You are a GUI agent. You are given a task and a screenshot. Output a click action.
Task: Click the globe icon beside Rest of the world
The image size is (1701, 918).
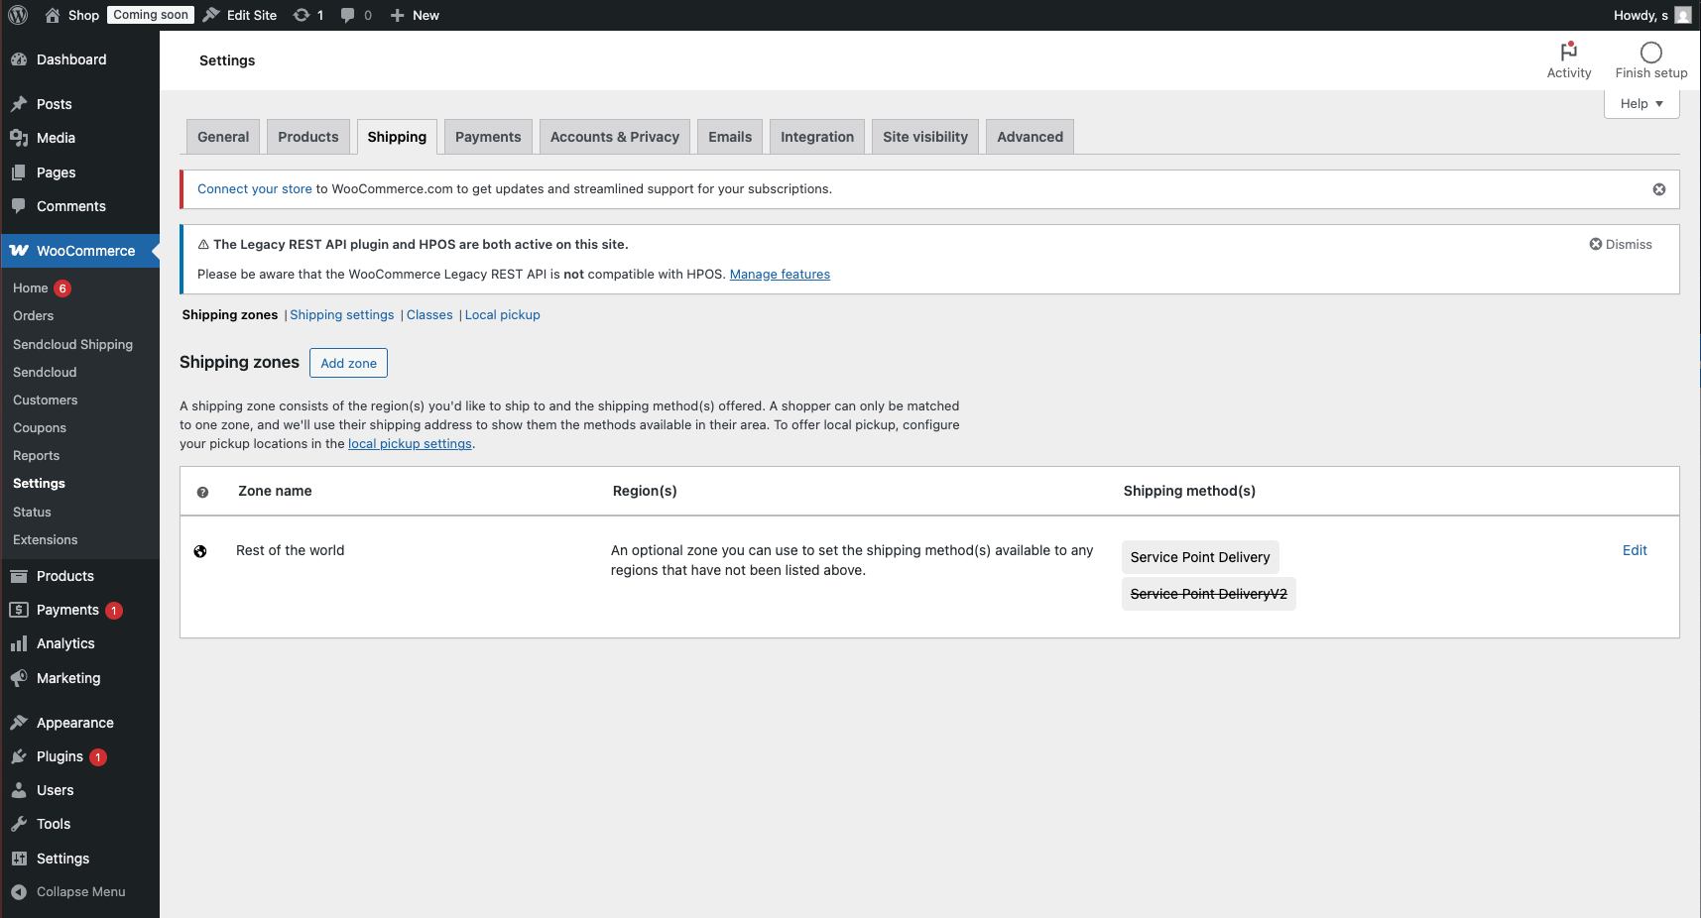200,551
